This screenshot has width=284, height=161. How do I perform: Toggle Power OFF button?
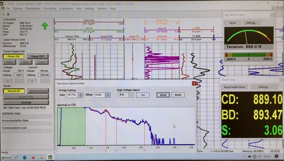(38, 56)
